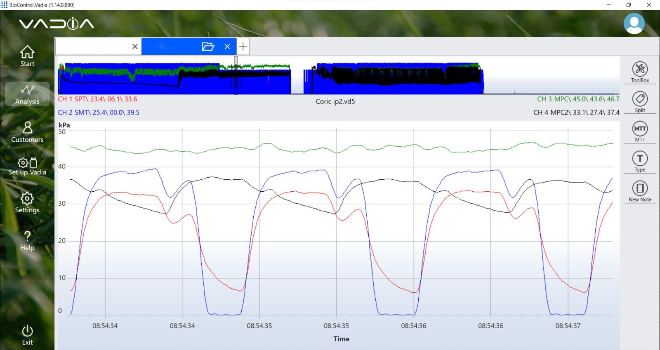660x350 pixels.
Task: Open the Help section
Action: [27, 241]
